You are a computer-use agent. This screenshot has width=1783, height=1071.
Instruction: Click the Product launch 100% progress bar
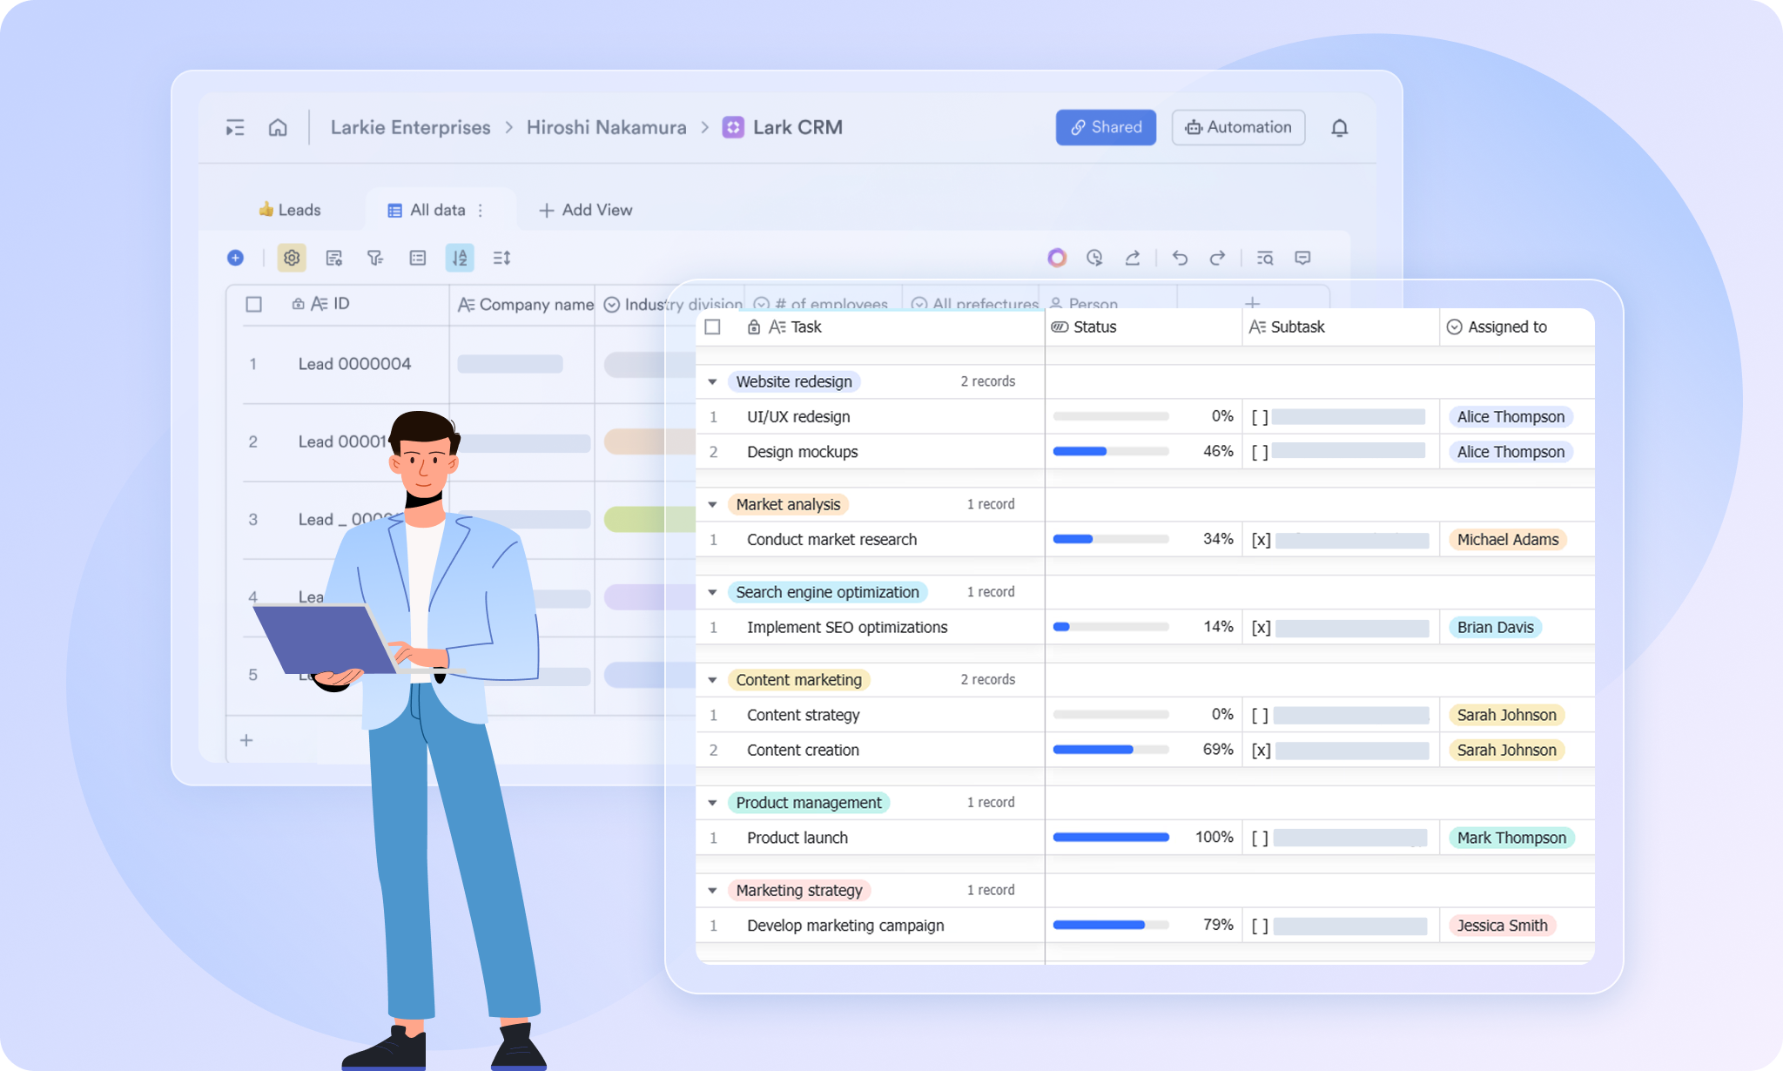(1111, 838)
